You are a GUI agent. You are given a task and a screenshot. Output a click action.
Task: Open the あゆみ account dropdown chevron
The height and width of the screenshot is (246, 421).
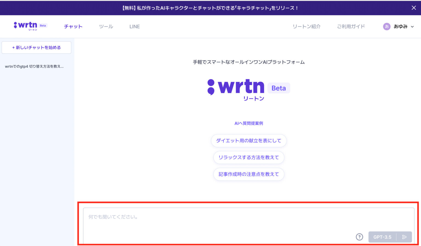[x=412, y=27]
